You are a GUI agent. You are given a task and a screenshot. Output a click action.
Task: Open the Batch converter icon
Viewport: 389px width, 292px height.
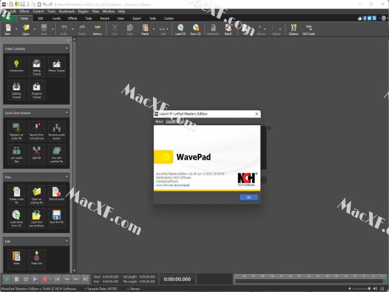tap(228, 29)
